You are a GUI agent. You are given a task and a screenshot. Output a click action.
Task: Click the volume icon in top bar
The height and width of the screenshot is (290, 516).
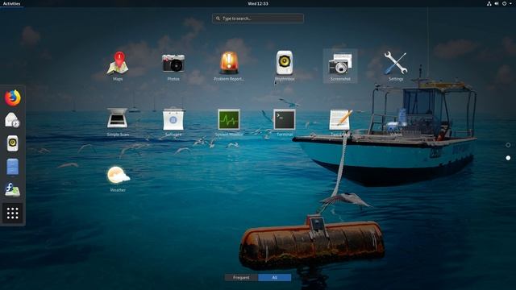click(497, 3)
